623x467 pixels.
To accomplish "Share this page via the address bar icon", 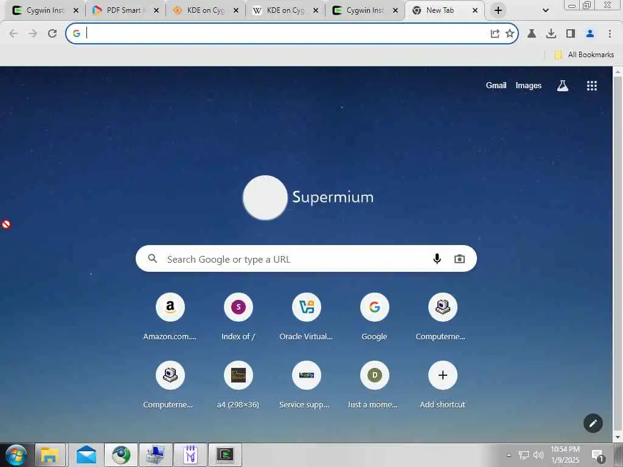I will click(495, 34).
